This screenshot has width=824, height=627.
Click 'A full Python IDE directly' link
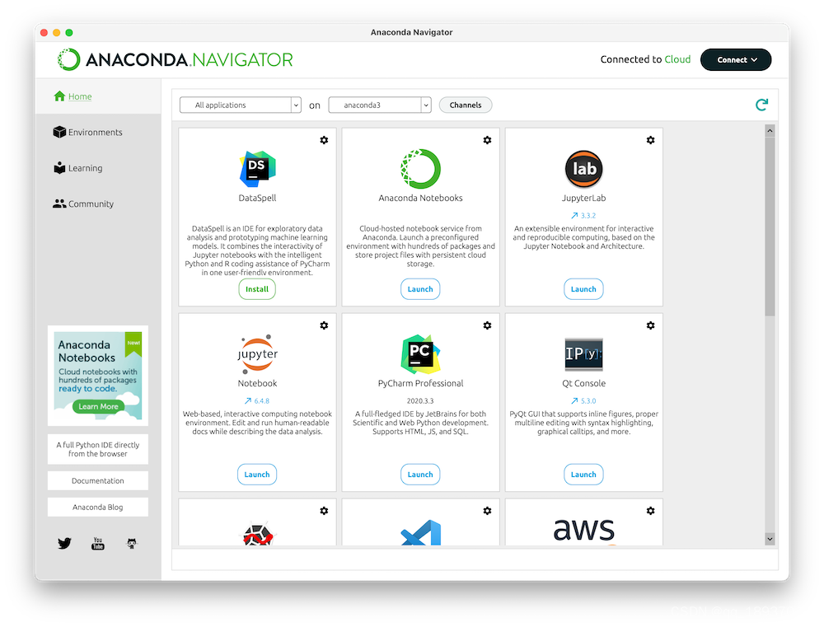click(x=98, y=449)
